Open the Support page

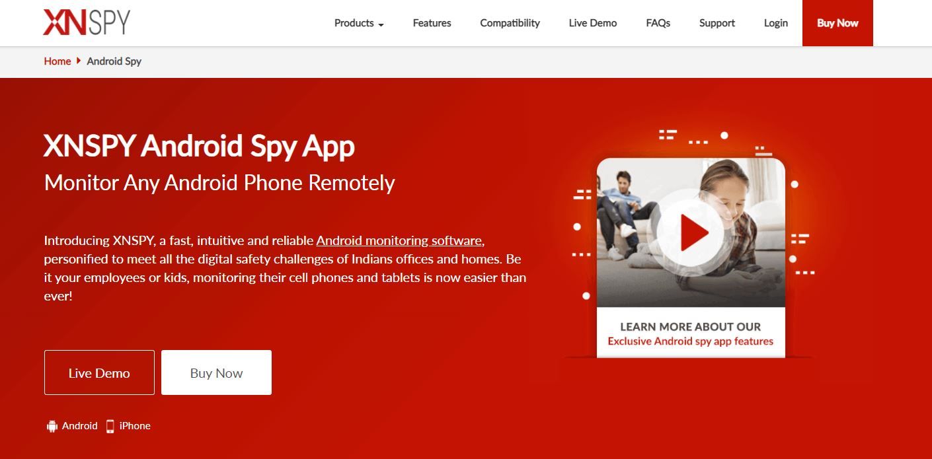[x=717, y=23]
